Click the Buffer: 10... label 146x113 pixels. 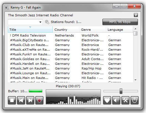tap(18, 91)
